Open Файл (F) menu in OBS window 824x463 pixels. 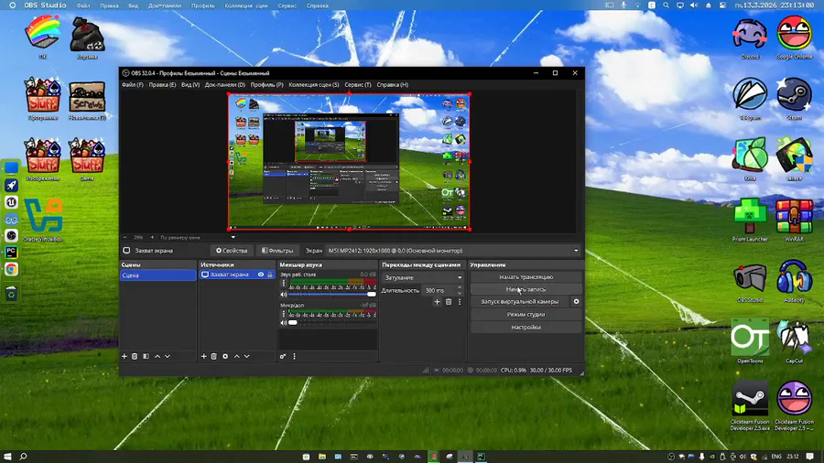[133, 84]
